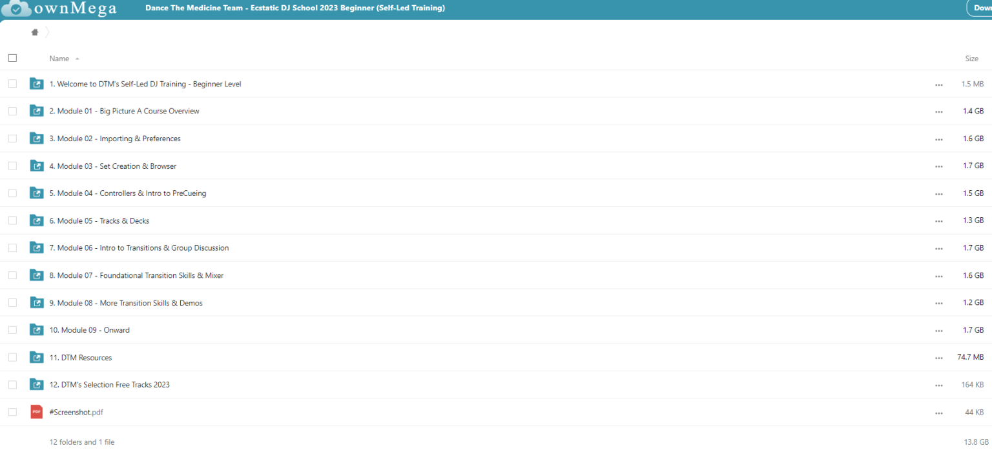Open '2. Module 01 - Big Picture' link
Screen dimensions: 992x459
pos(124,111)
